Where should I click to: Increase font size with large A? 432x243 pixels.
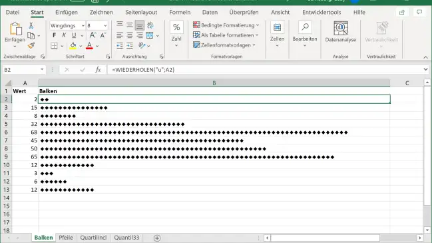coord(93,35)
